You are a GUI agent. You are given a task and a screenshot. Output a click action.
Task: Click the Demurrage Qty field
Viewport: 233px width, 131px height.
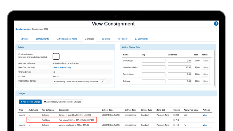tap(154, 61)
